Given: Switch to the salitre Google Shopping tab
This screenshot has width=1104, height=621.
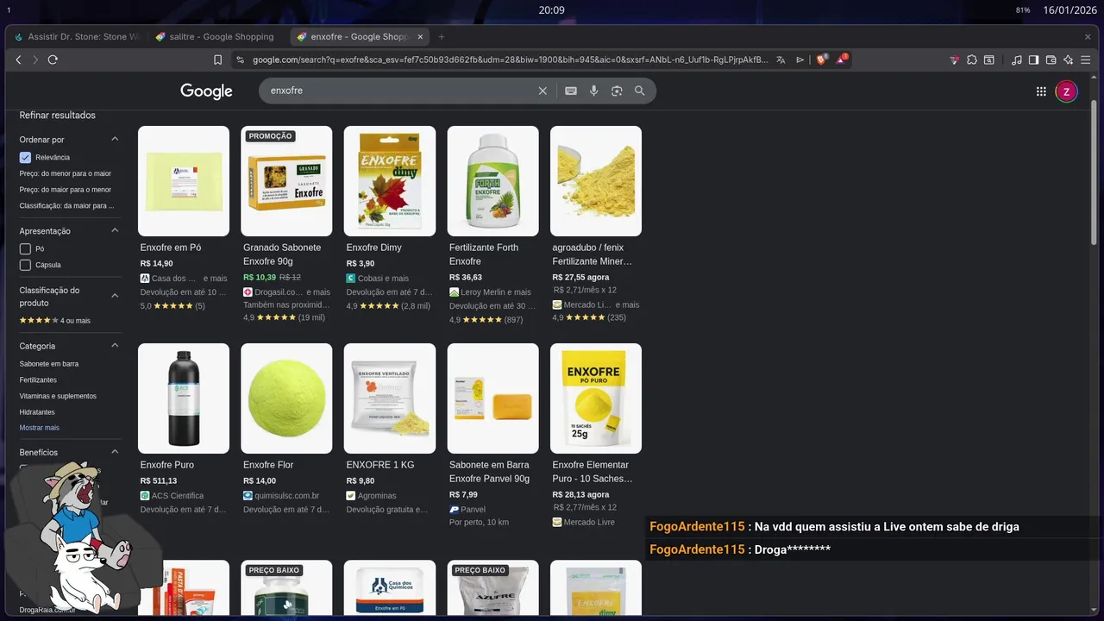Looking at the screenshot, I should (216, 37).
